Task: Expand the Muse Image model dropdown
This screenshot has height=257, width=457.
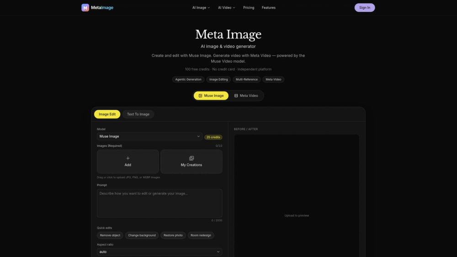Action: pos(149,136)
